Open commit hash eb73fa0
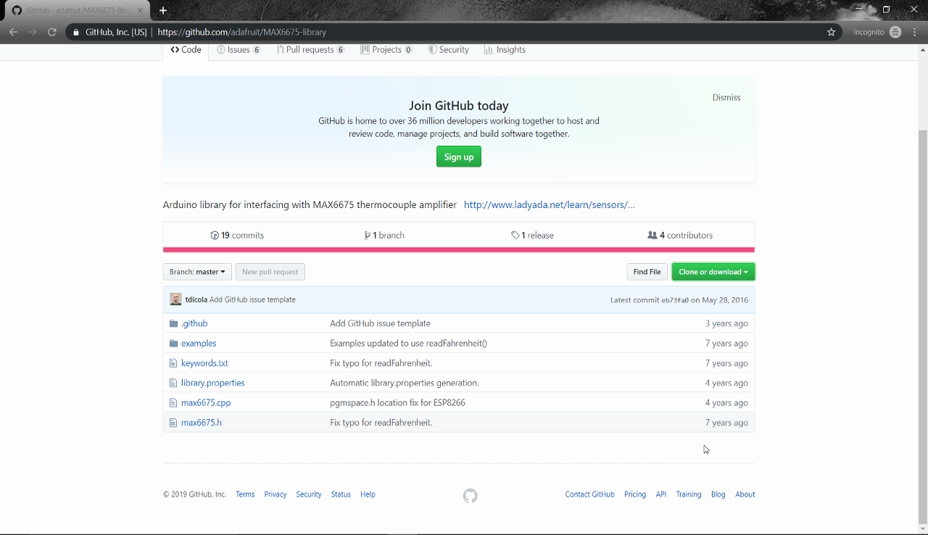The height and width of the screenshot is (535, 928). click(x=675, y=300)
